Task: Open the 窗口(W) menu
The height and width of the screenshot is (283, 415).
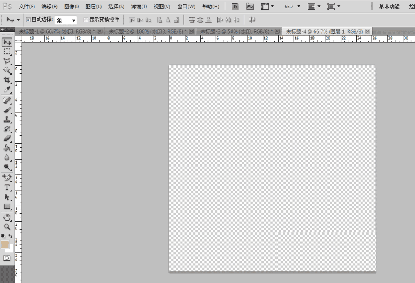Action: (186, 7)
